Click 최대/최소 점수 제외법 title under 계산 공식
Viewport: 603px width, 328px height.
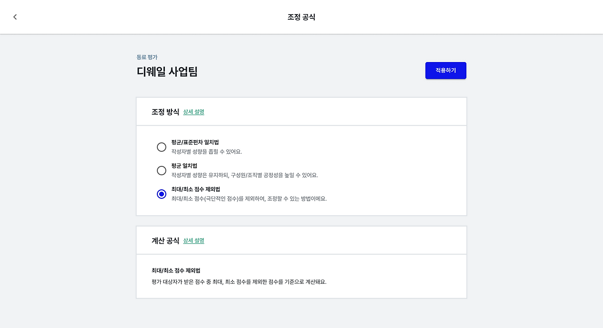[176, 271]
